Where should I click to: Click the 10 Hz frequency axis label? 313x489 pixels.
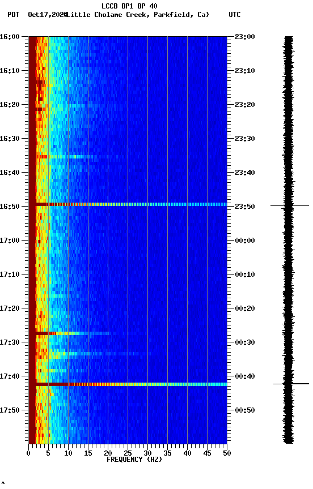68,453
